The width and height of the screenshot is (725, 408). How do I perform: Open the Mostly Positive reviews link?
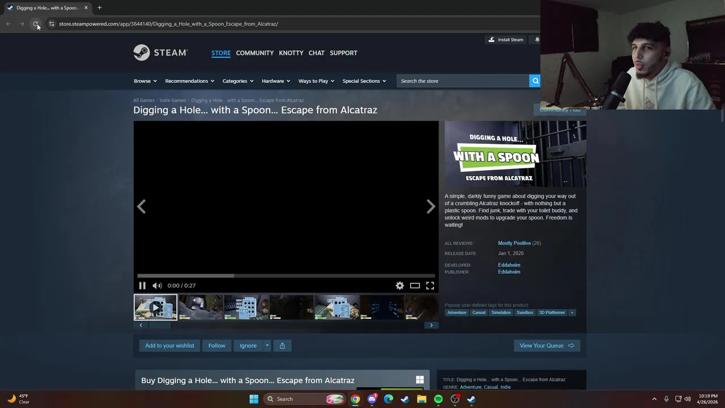click(x=514, y=243)
